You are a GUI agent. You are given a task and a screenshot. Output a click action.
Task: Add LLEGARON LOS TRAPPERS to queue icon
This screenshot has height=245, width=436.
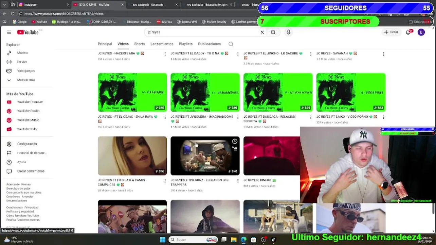pyautogui.click(x=235, y=148)
